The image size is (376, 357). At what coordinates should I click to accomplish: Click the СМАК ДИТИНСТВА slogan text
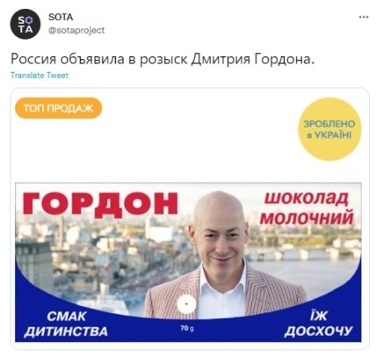pyautogui.click(x=66, y=324)
